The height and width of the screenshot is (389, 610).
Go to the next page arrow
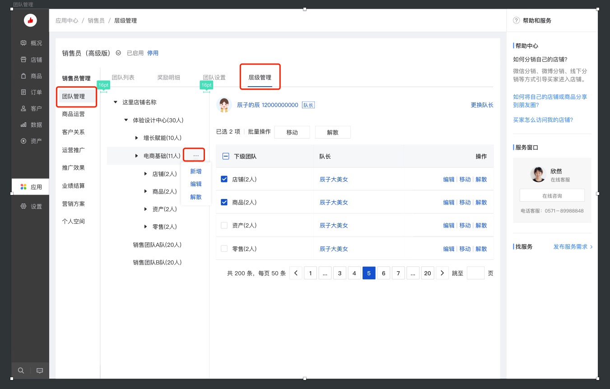pyautogui.click(x=442, y=273)
